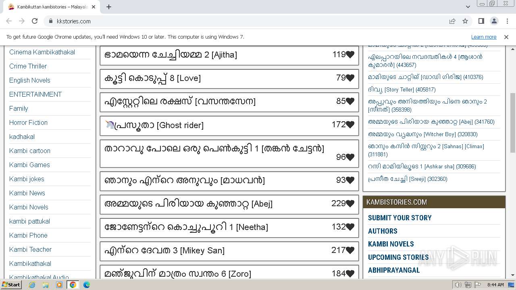
Task: Open the side panel icon
Action: [x=481, y=21]
